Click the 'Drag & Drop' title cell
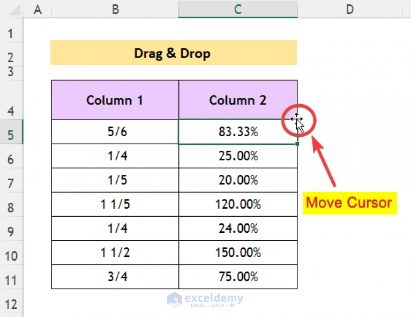 click(174, 53)
